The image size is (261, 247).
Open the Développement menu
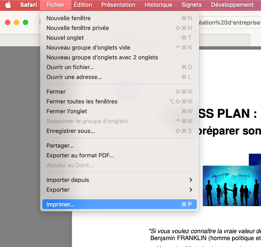(x=232, y=5)
